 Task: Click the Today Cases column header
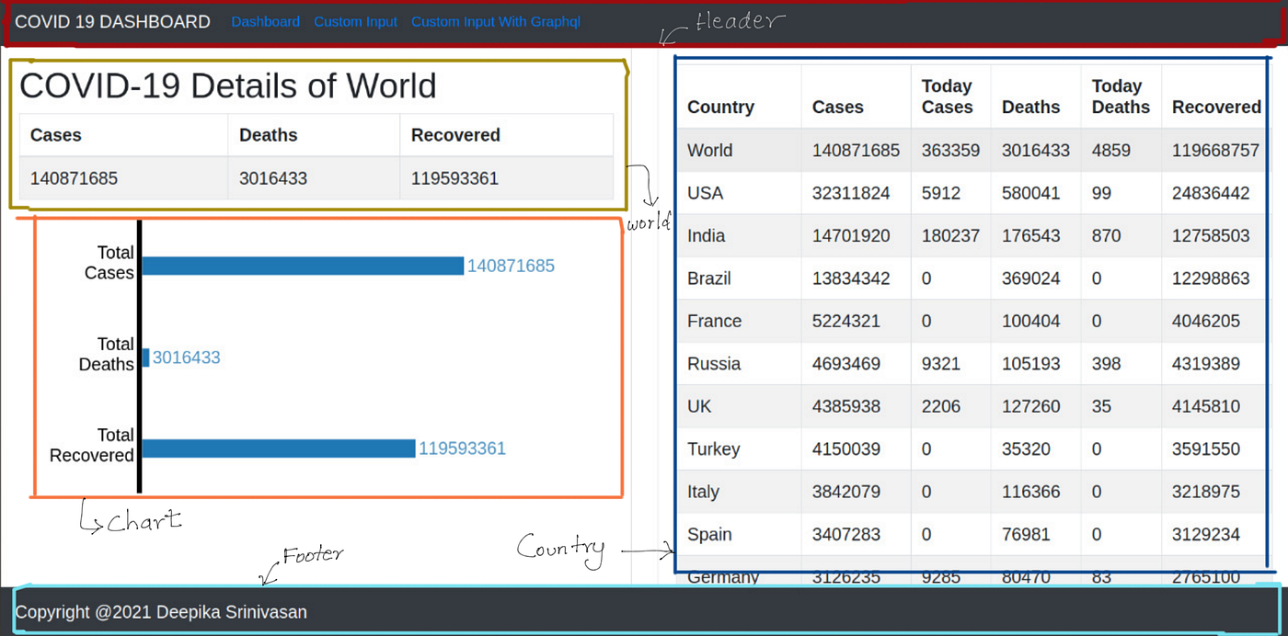pos(947,97)
